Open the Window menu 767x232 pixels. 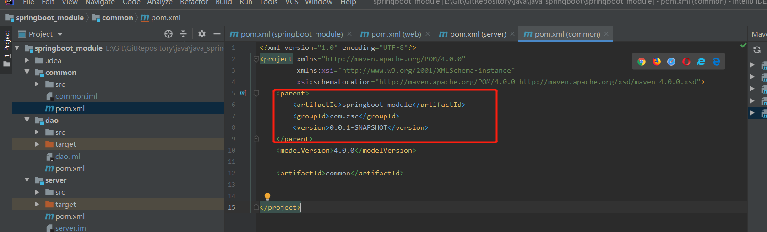click(319, 2)
